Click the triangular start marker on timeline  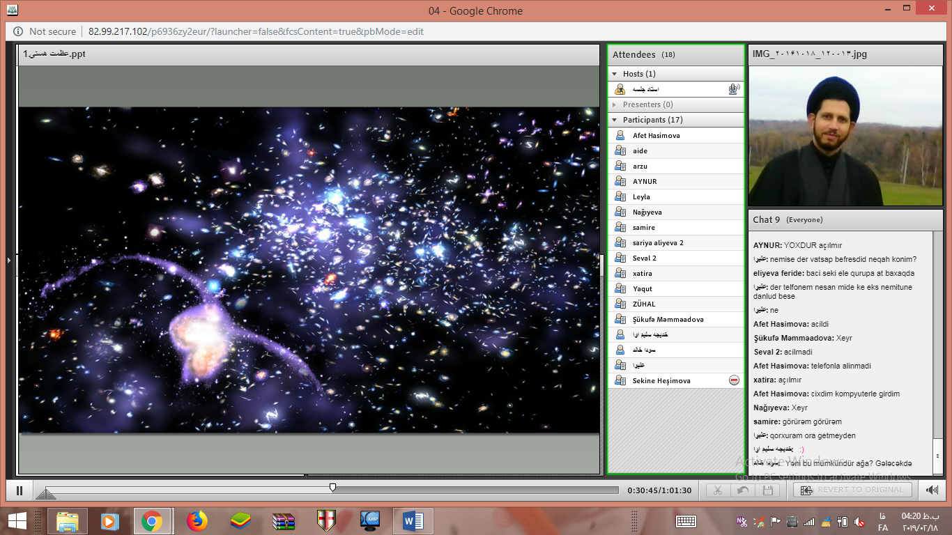[45, 494]
